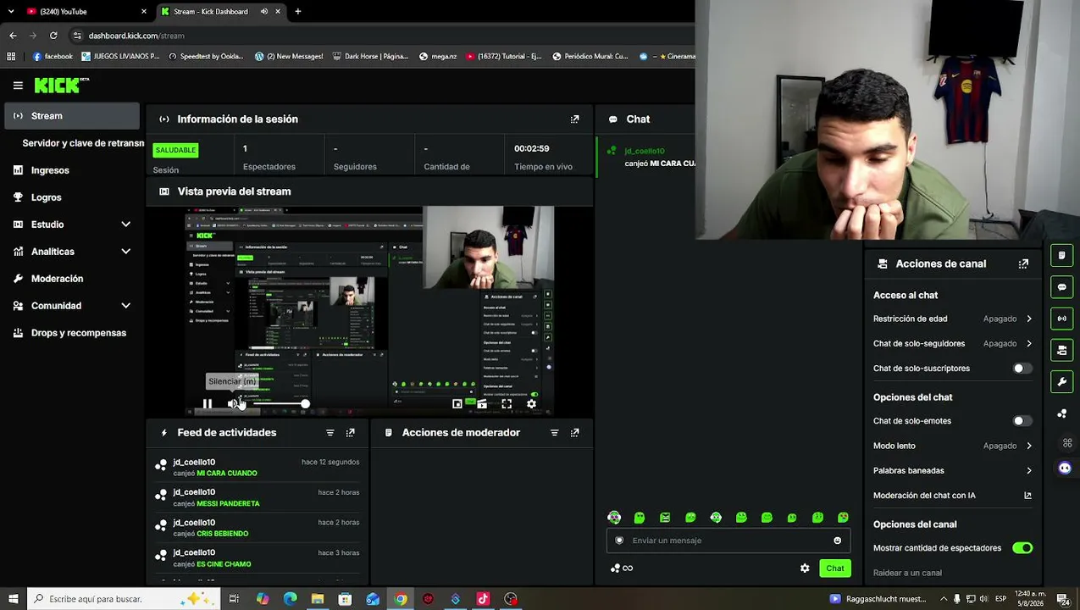
Task: Open the chat bubble icon in right sidebar
Action: coord(1062,287)
